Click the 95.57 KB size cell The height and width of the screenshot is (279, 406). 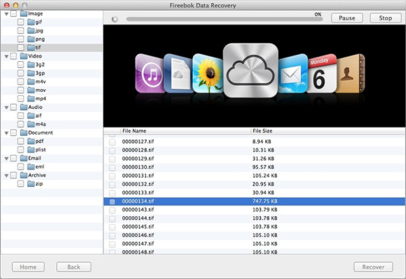coord(263,167)
